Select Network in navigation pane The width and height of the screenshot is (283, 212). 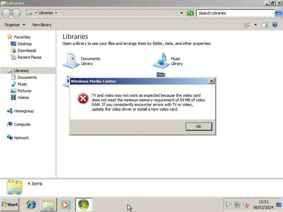tap(18, 138)
